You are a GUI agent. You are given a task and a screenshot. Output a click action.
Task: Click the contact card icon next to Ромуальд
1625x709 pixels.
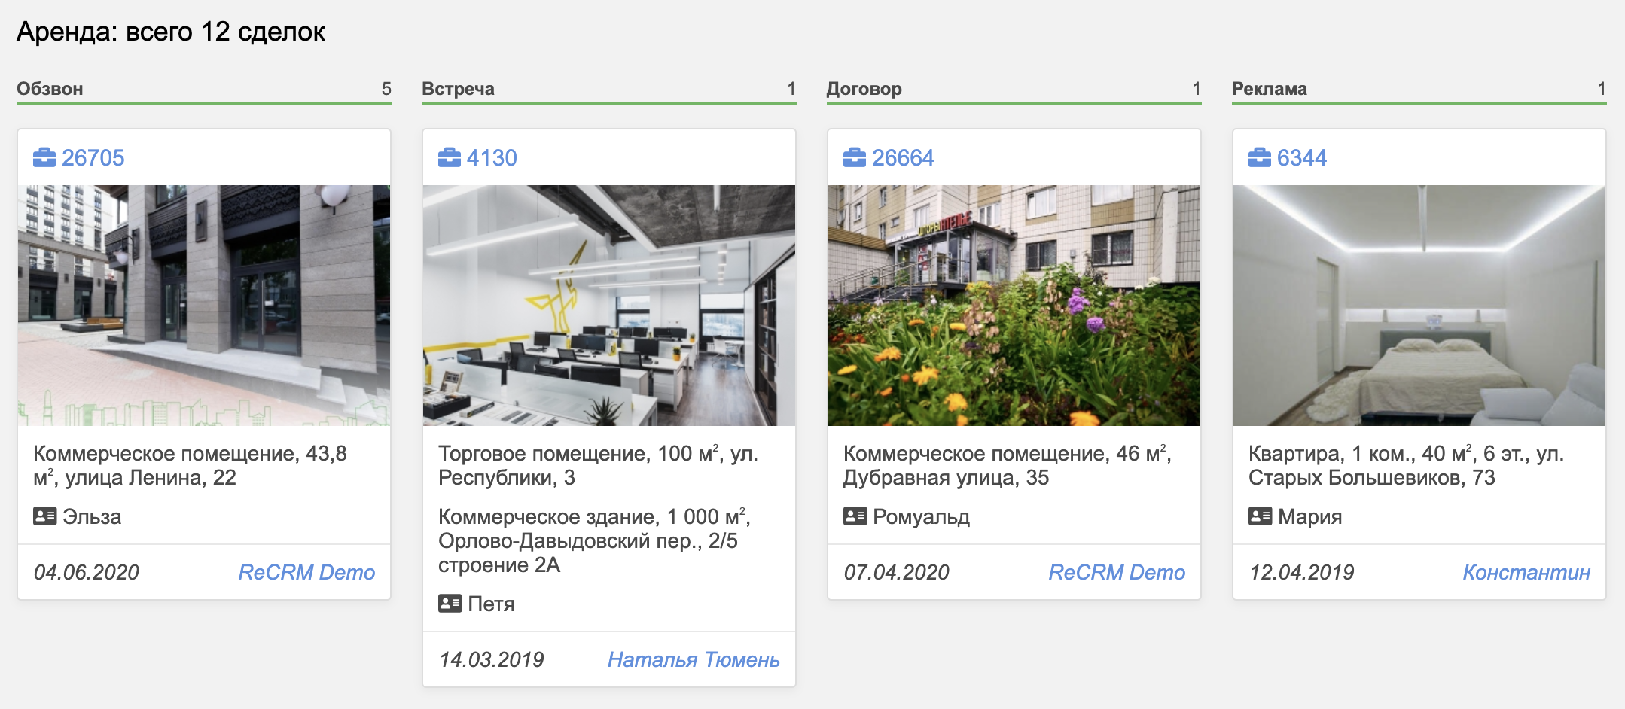[855, 516]
